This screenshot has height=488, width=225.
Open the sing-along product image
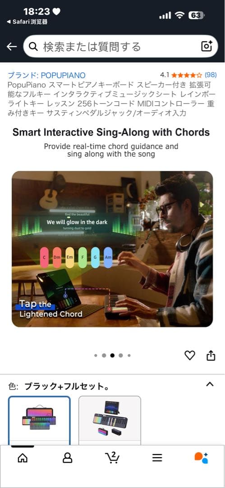point(112,249)
